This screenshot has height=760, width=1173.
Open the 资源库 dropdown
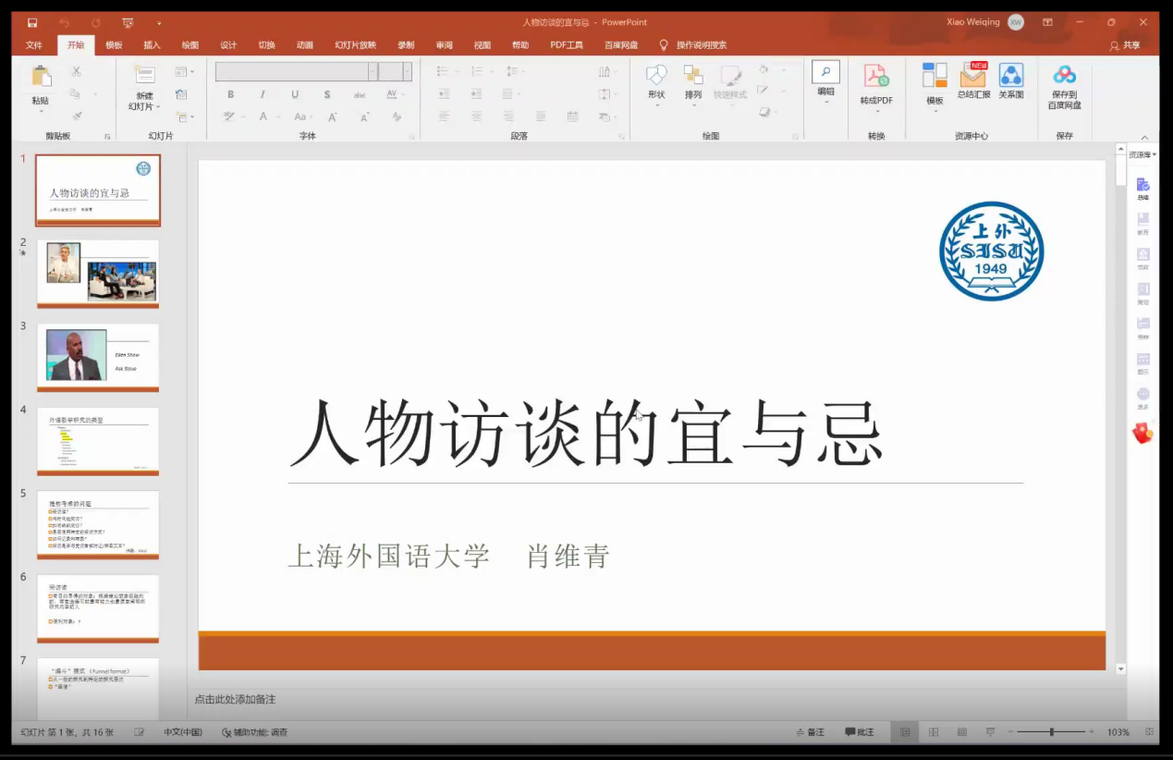tap(1142, 154)
